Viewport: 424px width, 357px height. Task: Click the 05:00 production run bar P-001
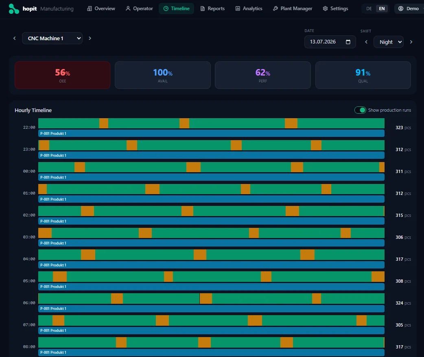(211, 287)
